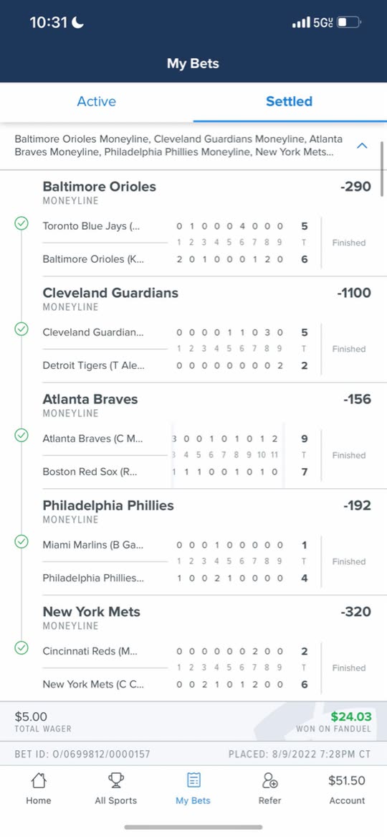Open All Sports trophy icon
The width and height of the screenshot is (387, 837).
coord(115,781)
